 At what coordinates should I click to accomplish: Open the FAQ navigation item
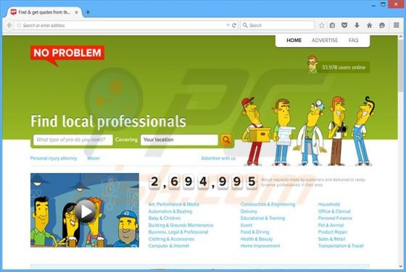tap(353, 41)
